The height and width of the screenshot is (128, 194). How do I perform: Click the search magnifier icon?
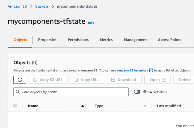pyautogui.click(x=18, y=92)
